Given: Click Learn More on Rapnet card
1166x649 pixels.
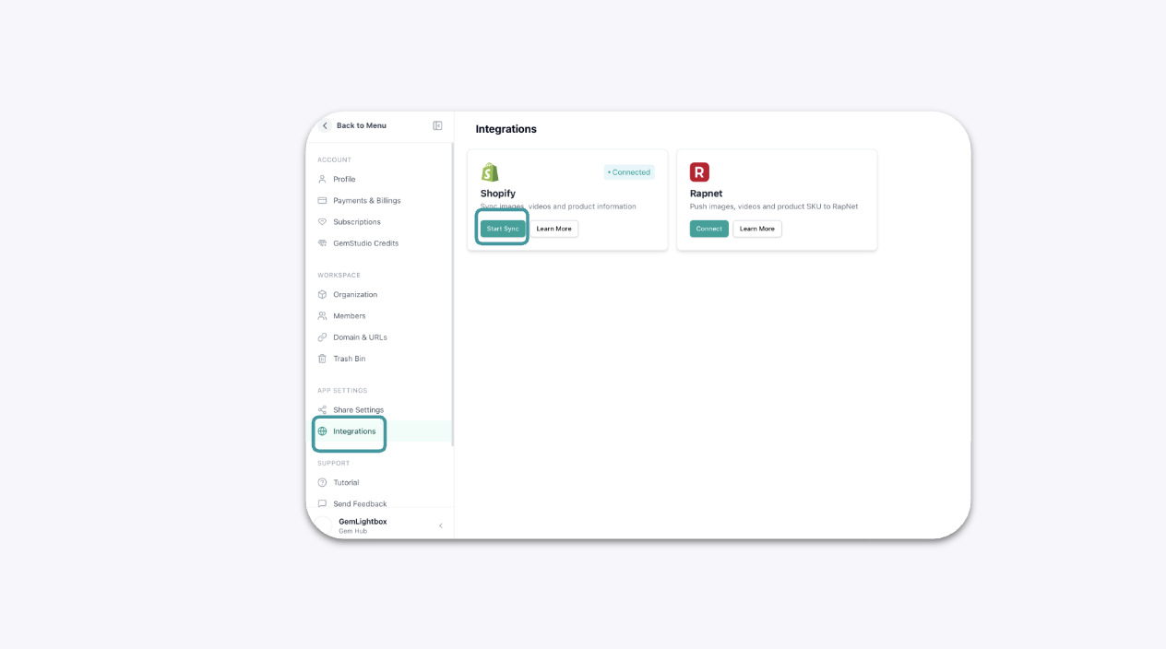Looking at the screenshot, I should click(x=756, y=229).
